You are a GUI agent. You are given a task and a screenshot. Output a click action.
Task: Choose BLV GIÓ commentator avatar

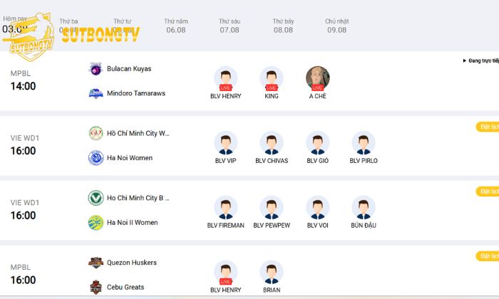coord(318,143)
